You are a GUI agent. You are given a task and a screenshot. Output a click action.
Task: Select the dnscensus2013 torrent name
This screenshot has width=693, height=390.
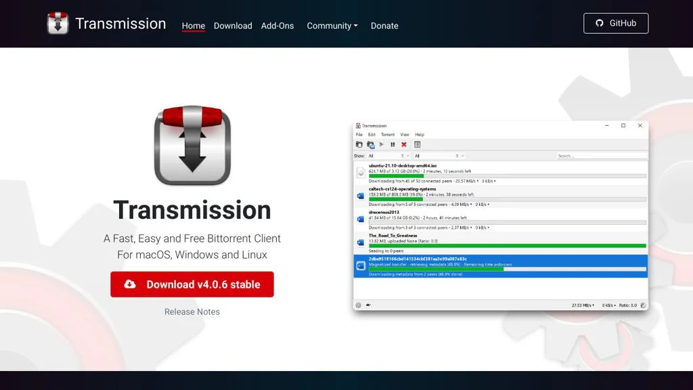coord(384,212)
